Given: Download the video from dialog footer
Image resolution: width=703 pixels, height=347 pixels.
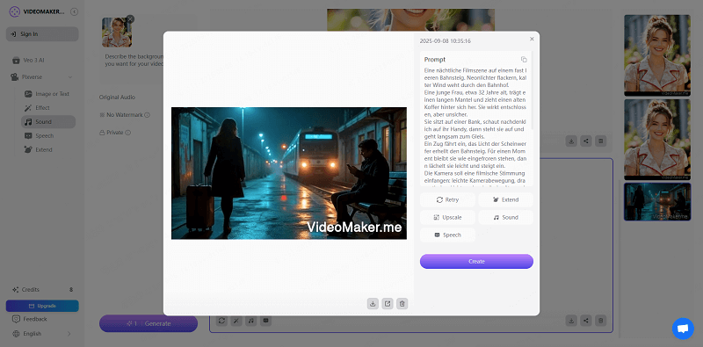Looking at the screenshot, I should point(373,304).
